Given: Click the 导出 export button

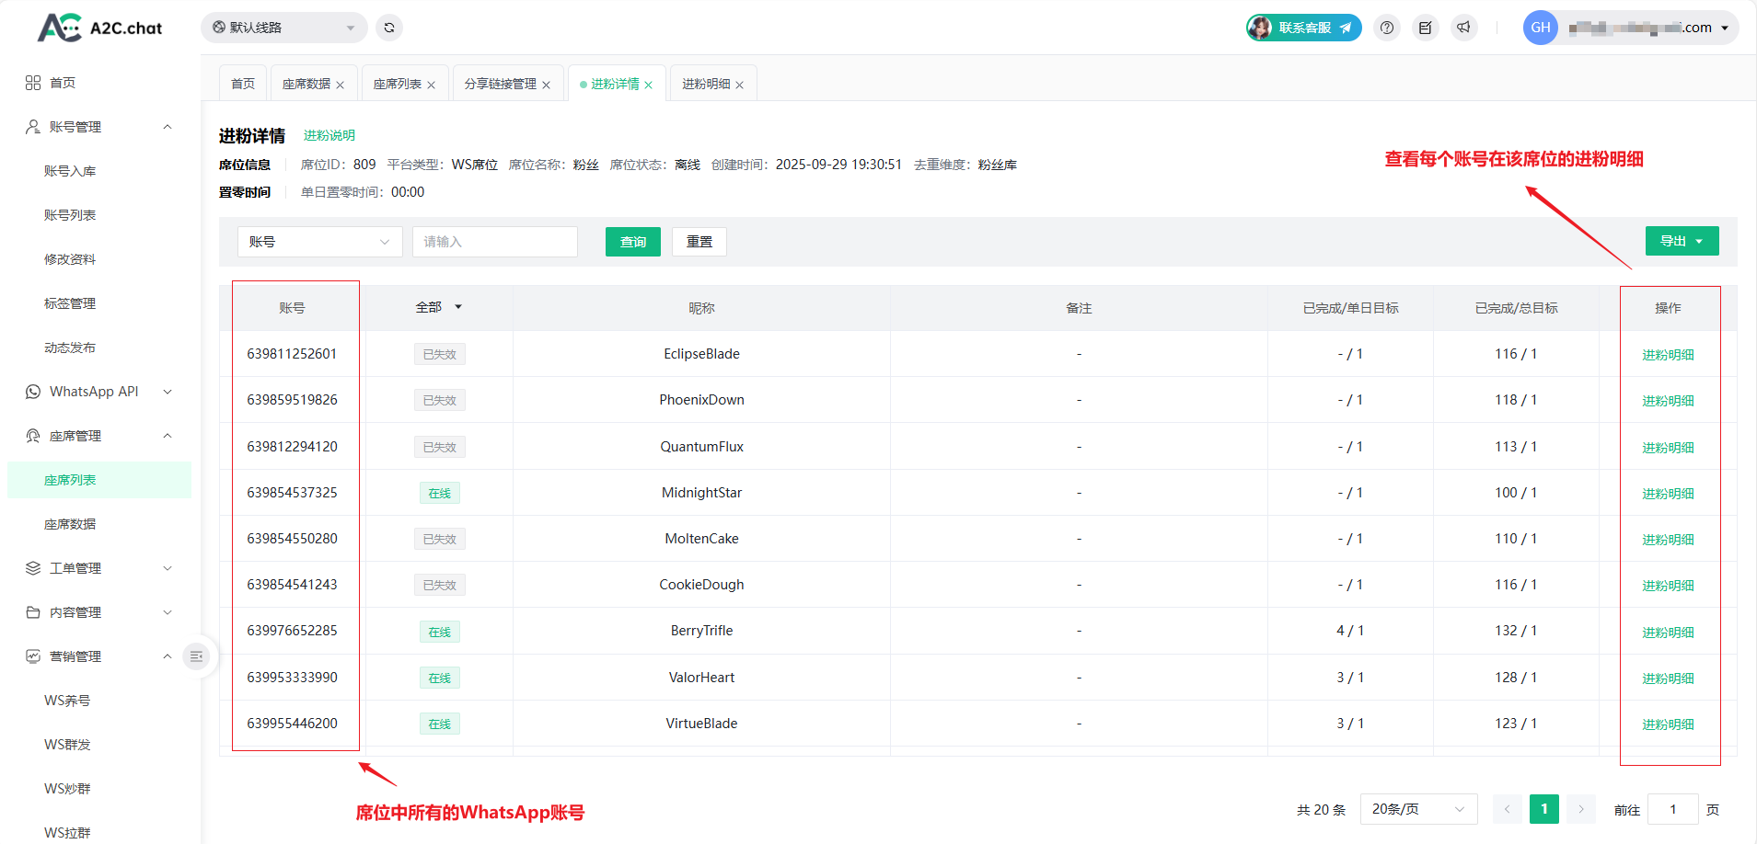Looking at the screenshot, I should tap(1682, 241).
